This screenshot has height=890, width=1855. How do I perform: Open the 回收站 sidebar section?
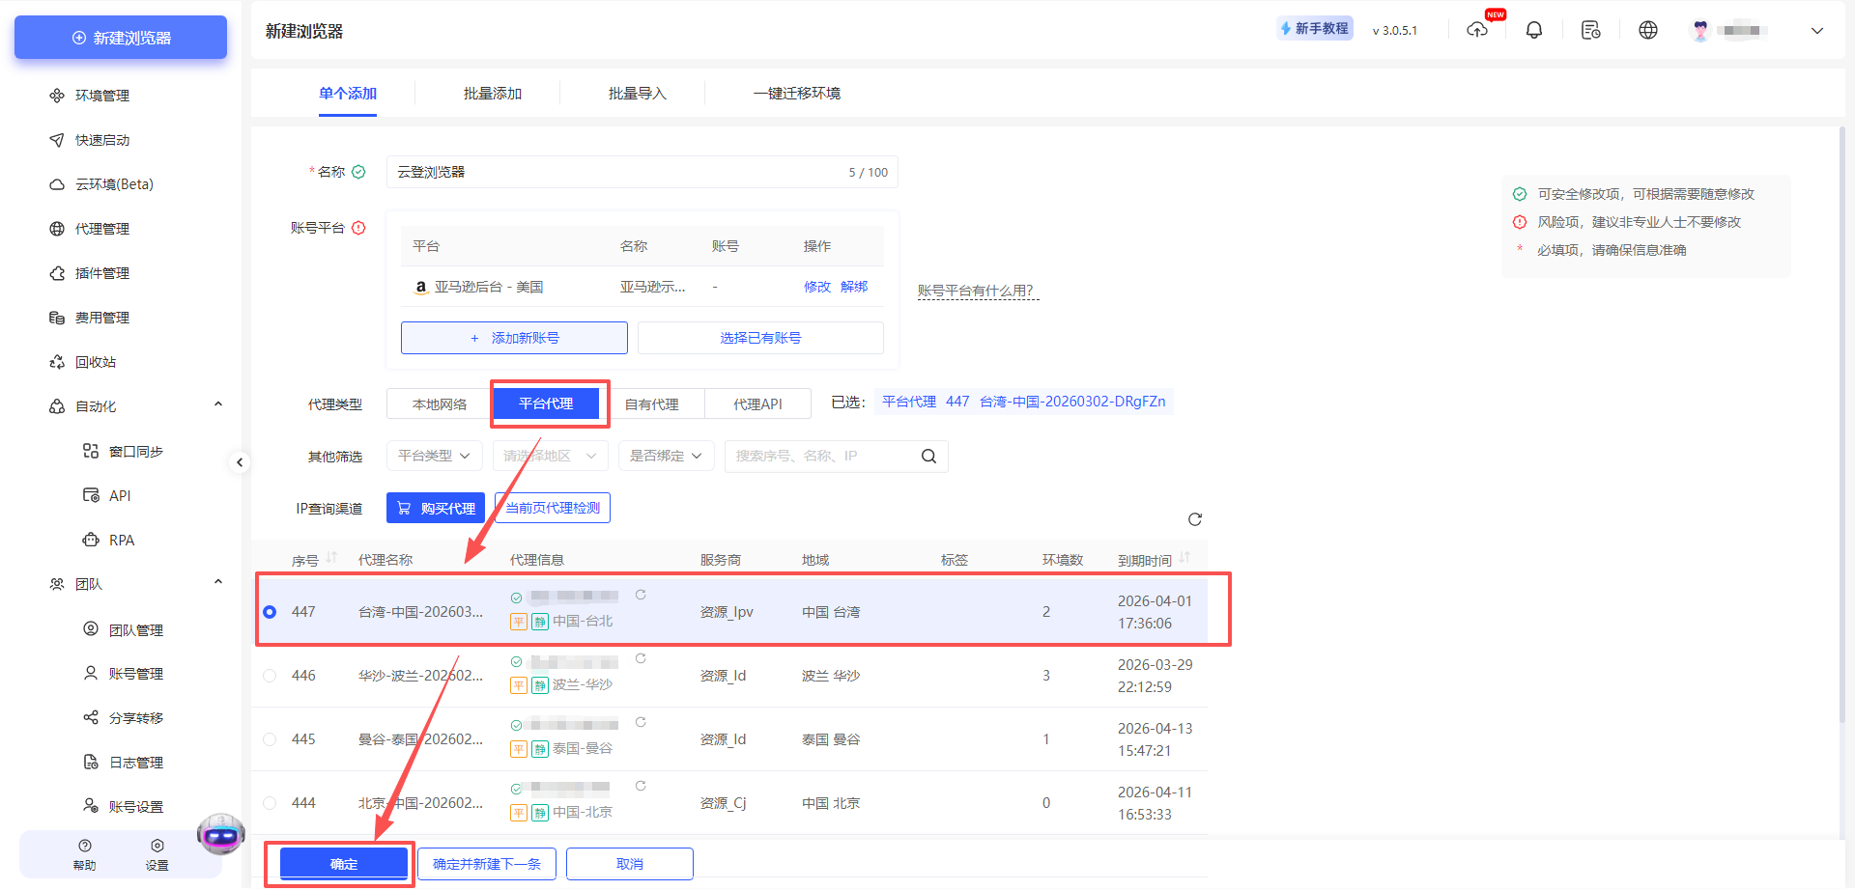click(x=97, y=361)
